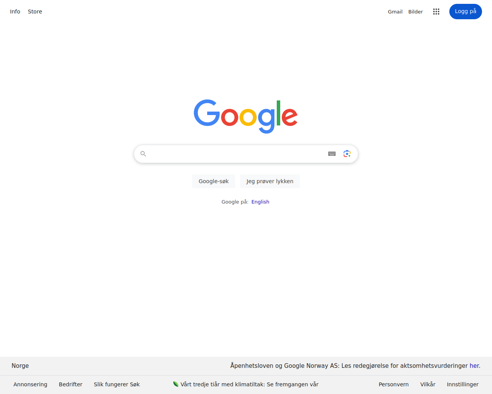Viewport: 492px width, 394px height.
Task: Click the Google logo
Action: [x=246, y=116]
